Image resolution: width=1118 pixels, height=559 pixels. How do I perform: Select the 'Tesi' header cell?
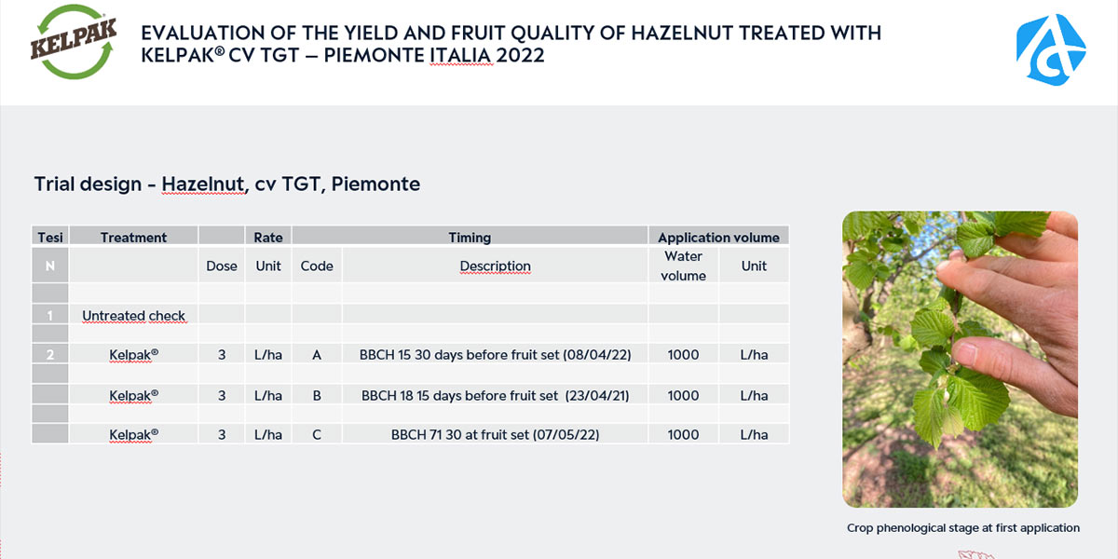click(x=50, y=238)
